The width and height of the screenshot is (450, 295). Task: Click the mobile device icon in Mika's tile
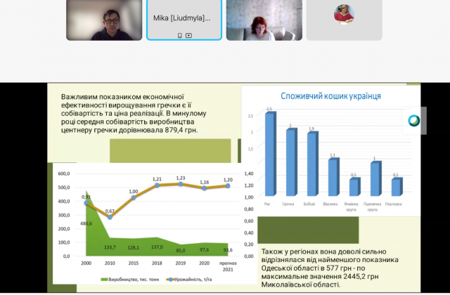180,36
